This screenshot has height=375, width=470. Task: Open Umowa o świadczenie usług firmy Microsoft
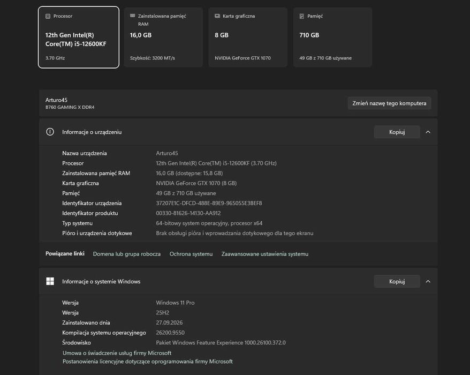117,353
